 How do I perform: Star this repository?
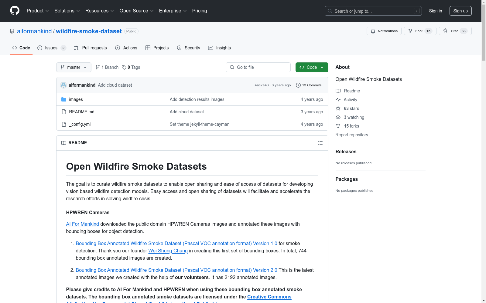(x=455, y=31)
